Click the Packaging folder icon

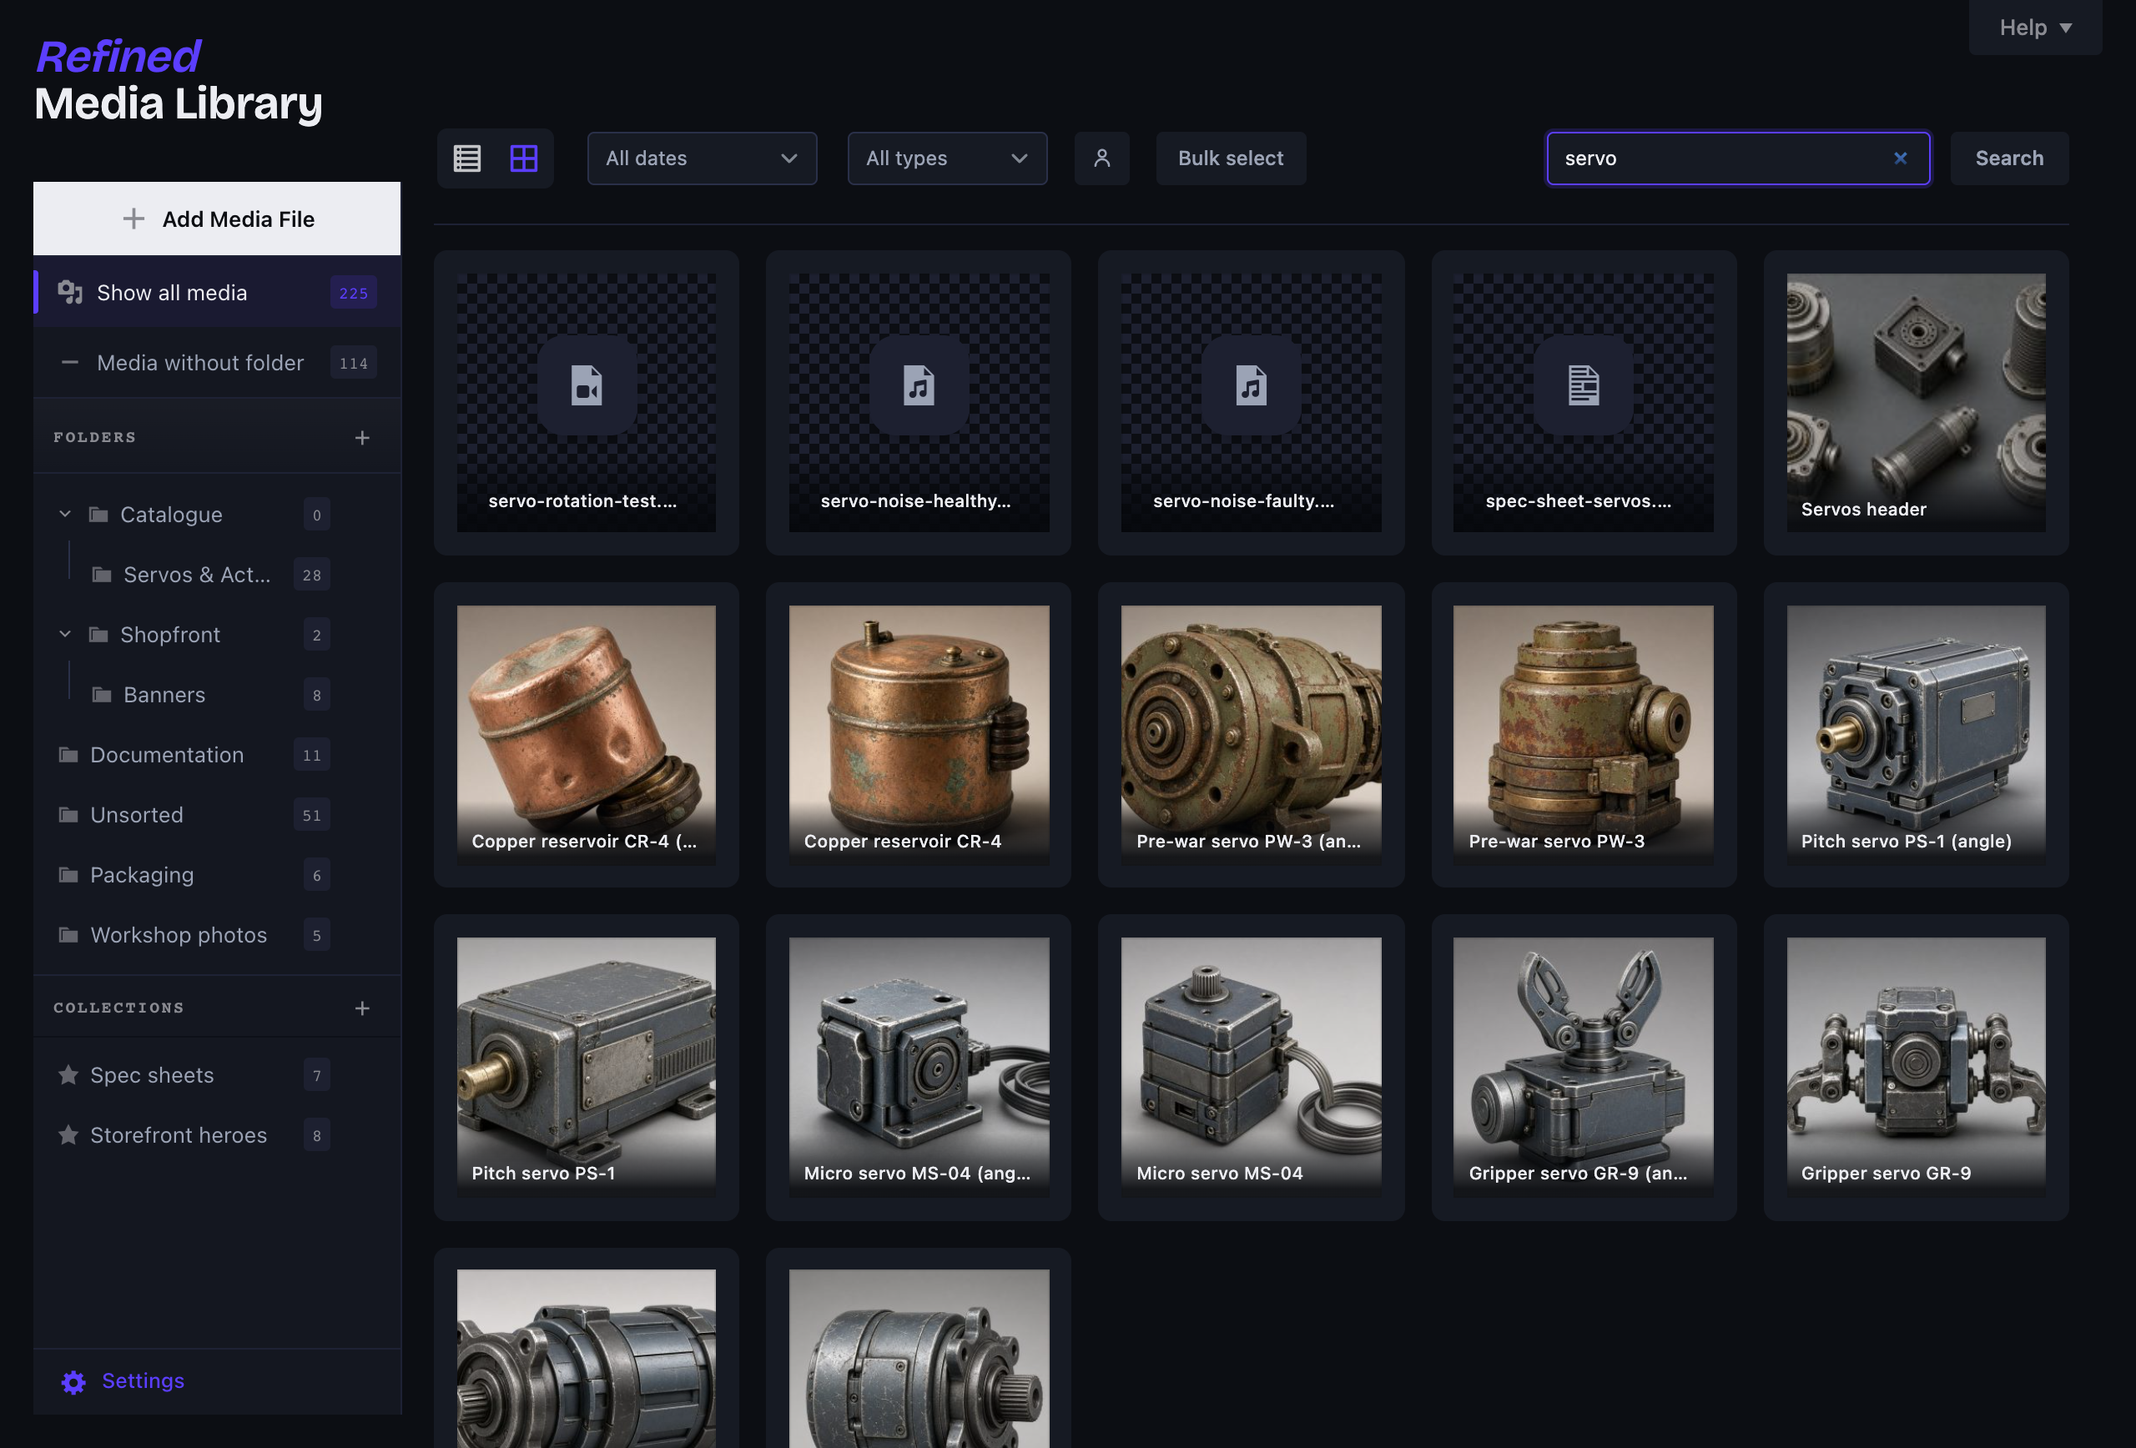click(x=68, y=876)
